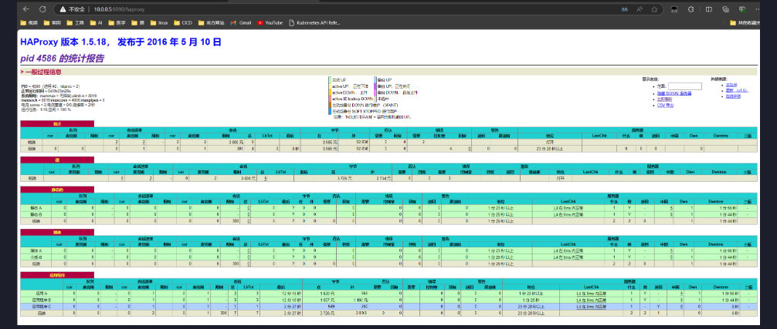The height and width of the screenshot is (329, 777).
Task: Reload the page with the refresh icon
Action: (x=42, y=9)
